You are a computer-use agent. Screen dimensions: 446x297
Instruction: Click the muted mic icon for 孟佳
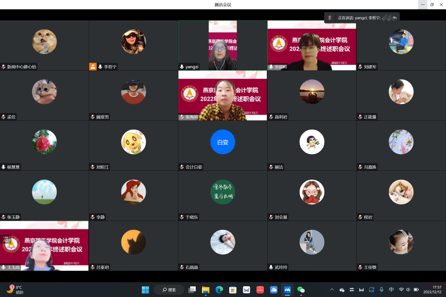coord(3,117)
